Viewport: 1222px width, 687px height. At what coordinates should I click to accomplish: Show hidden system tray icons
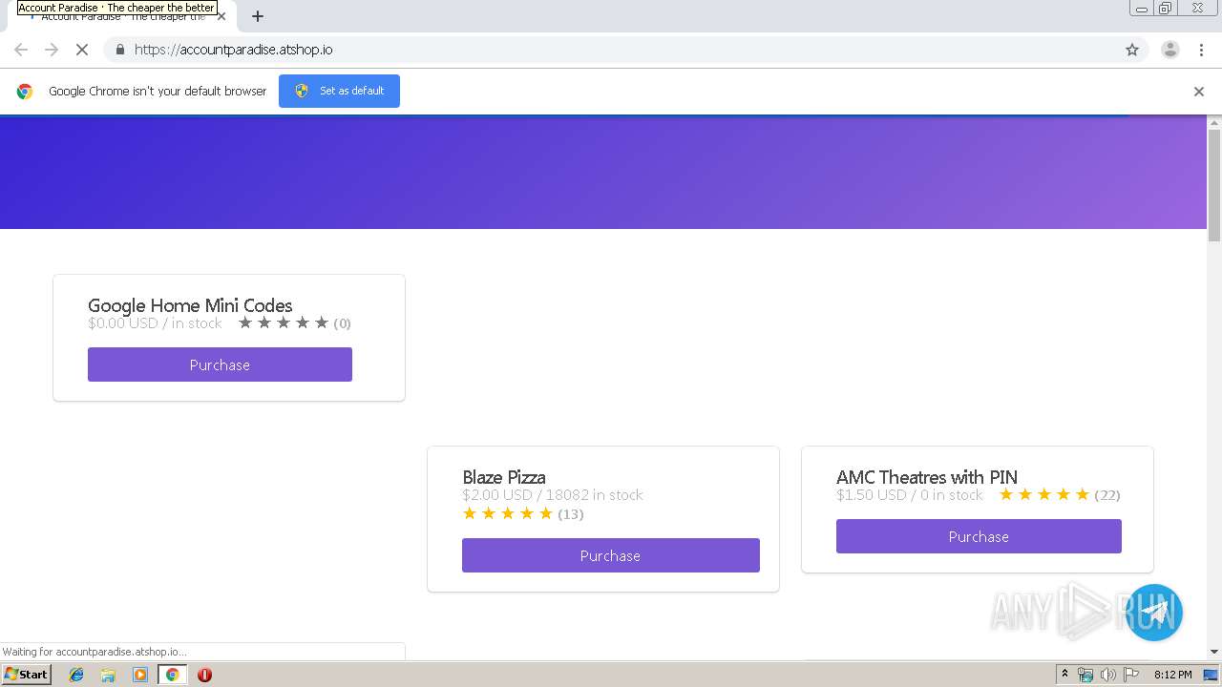pos(1064,675)
